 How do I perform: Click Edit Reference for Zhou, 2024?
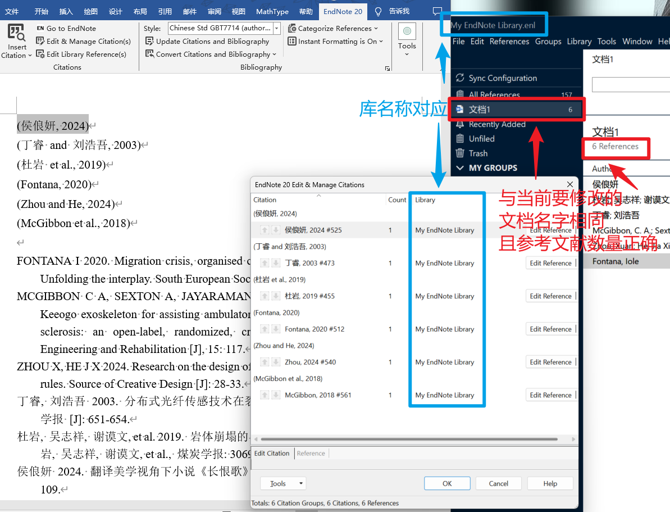550,362
